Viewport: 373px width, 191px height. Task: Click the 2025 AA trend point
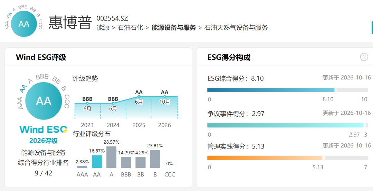[x=139, y=97]
